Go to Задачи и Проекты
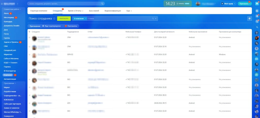Image resolution: width=260 pixels, height=118 pixels. tap(11, 42)
